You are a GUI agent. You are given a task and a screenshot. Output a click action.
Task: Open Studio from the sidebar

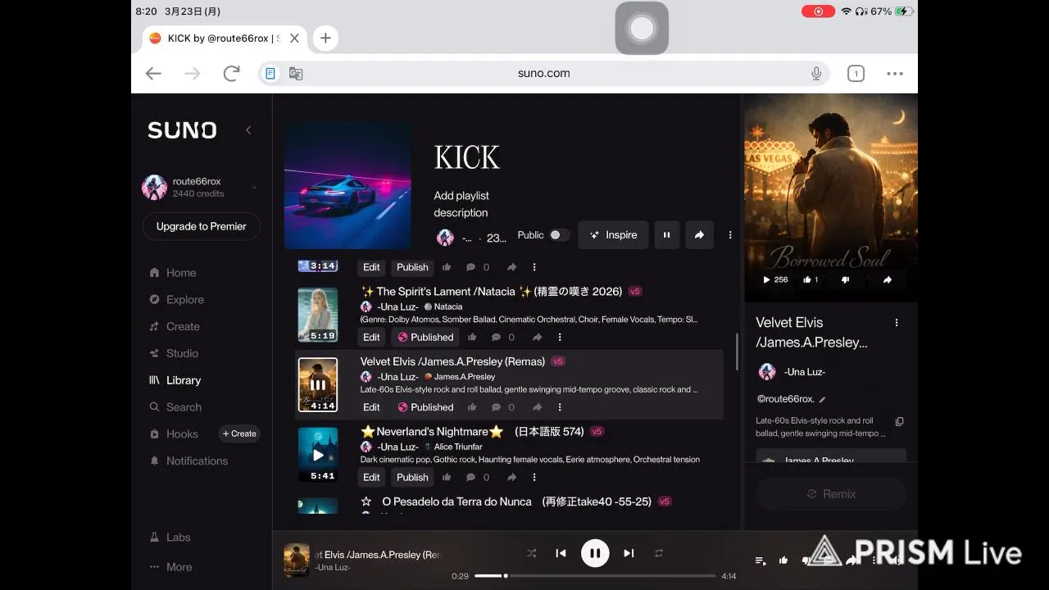tap(174, 353)
